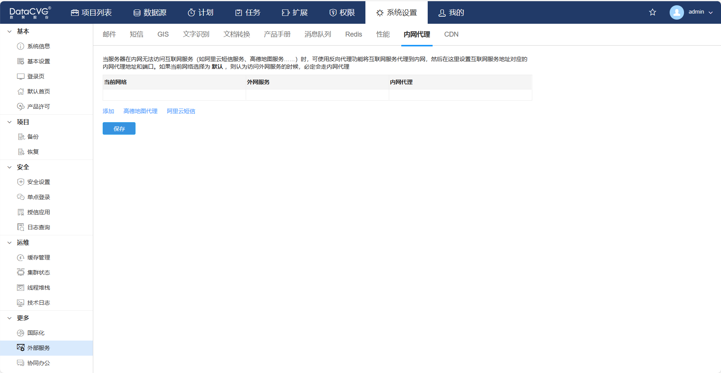Image resolution: width=721 pixels, height=373 pixels.
Task: Open 任务 in top navigation
Action: 248,12
